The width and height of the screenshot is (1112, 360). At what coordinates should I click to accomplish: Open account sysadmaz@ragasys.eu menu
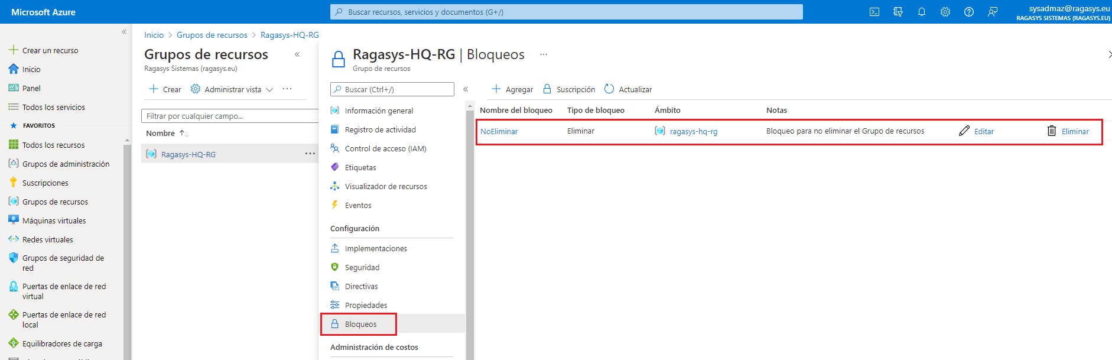[x=1063, y=12]
